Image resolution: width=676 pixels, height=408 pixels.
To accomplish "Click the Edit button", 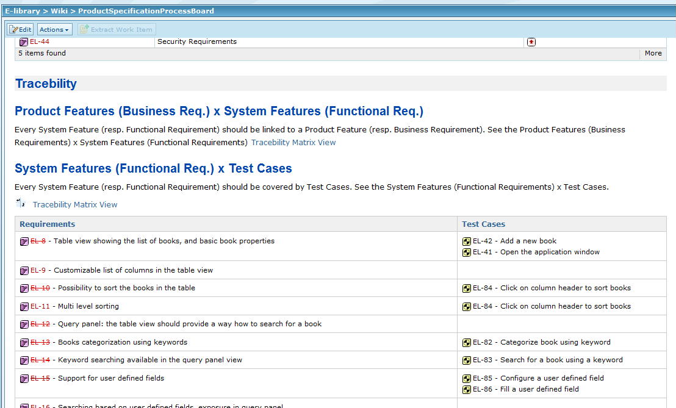I will (x=20, y=29).
